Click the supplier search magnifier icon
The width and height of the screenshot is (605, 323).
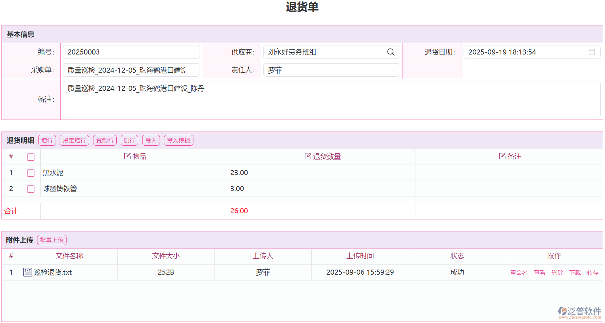point(390,52)
